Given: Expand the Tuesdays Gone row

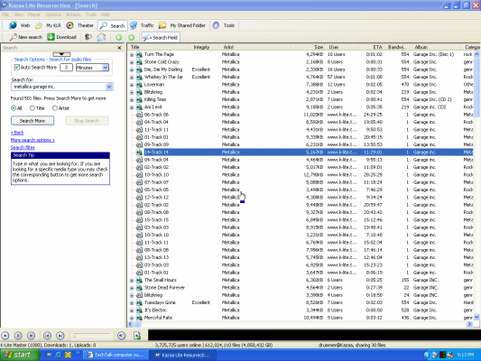Looking at the screenshot, I should coord(132,302).
